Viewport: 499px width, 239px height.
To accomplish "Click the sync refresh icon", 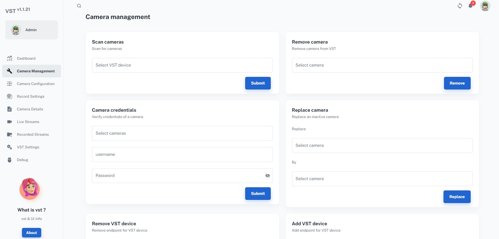I will coord(460,6).
